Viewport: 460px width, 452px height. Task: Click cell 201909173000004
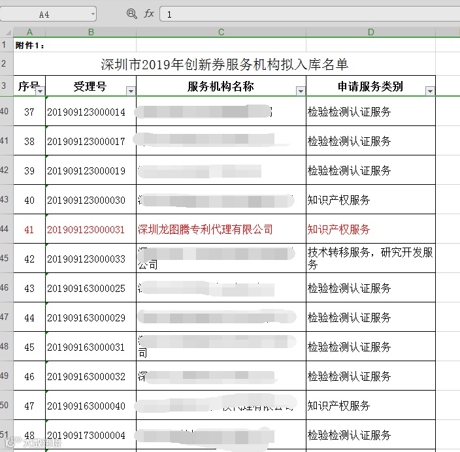(91, 435)
